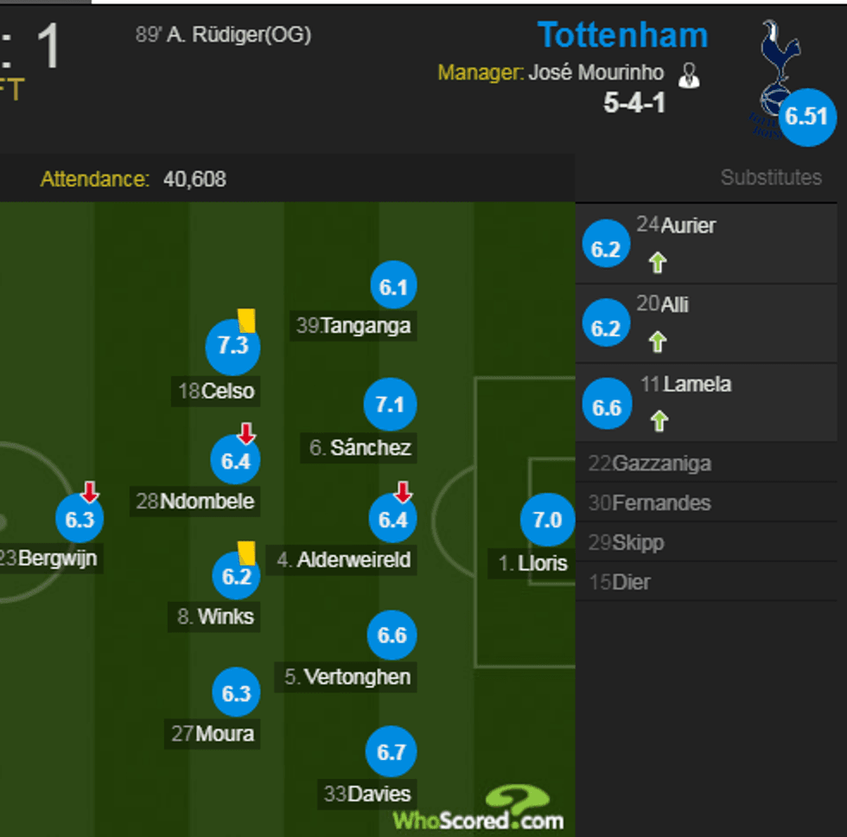Click Aurier's green substitution arrow

(x=658, y=262)
